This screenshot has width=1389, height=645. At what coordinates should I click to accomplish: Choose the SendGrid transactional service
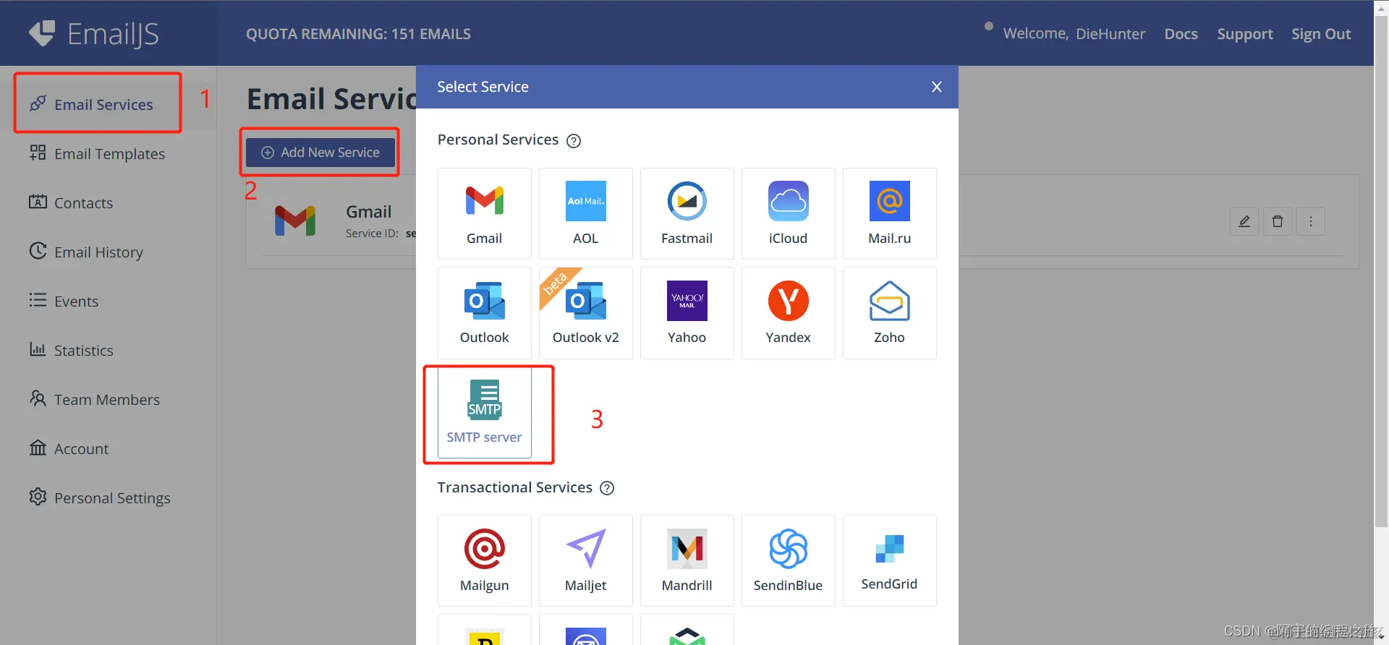[x=889, y=560]
